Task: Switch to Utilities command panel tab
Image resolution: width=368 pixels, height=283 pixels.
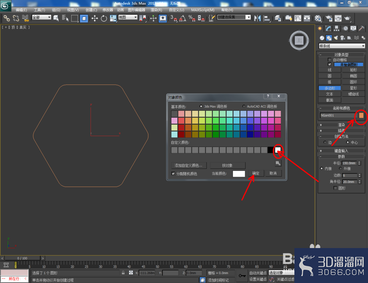Action: tap(362, 29)
